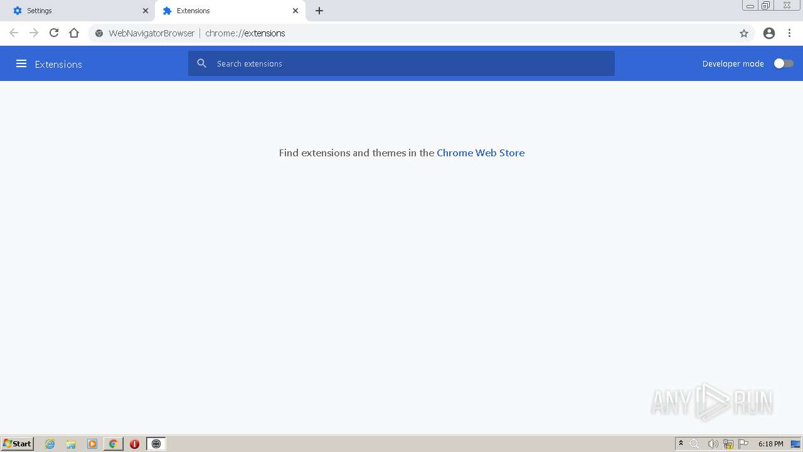The image size is (803, 452).
Task: Click the Developer mode label
Action: pyautogui.click(x=733, y=63)
